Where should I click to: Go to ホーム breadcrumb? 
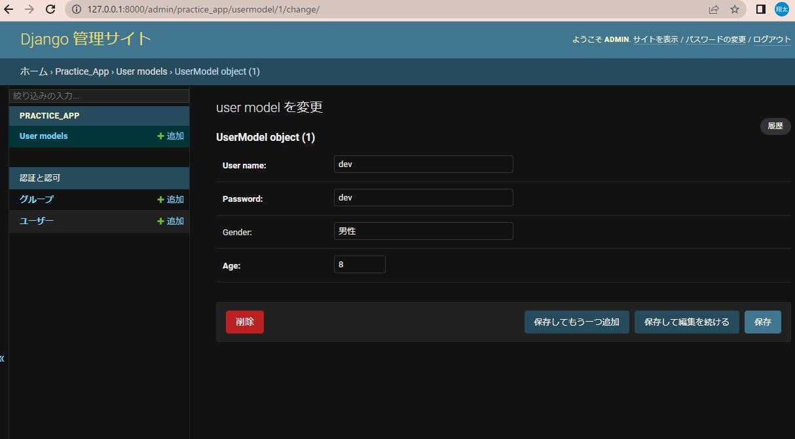coord(33,71)
